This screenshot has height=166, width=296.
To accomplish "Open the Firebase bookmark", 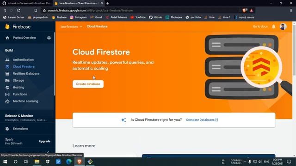I will pyautogui.click(x=59, y=18).
